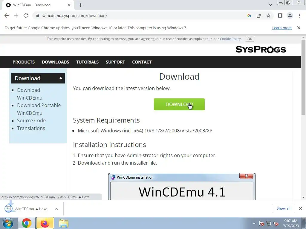Open Windows Explorer from taskbar
Screen dimensions: 306x229
click(x=64, y=223)
